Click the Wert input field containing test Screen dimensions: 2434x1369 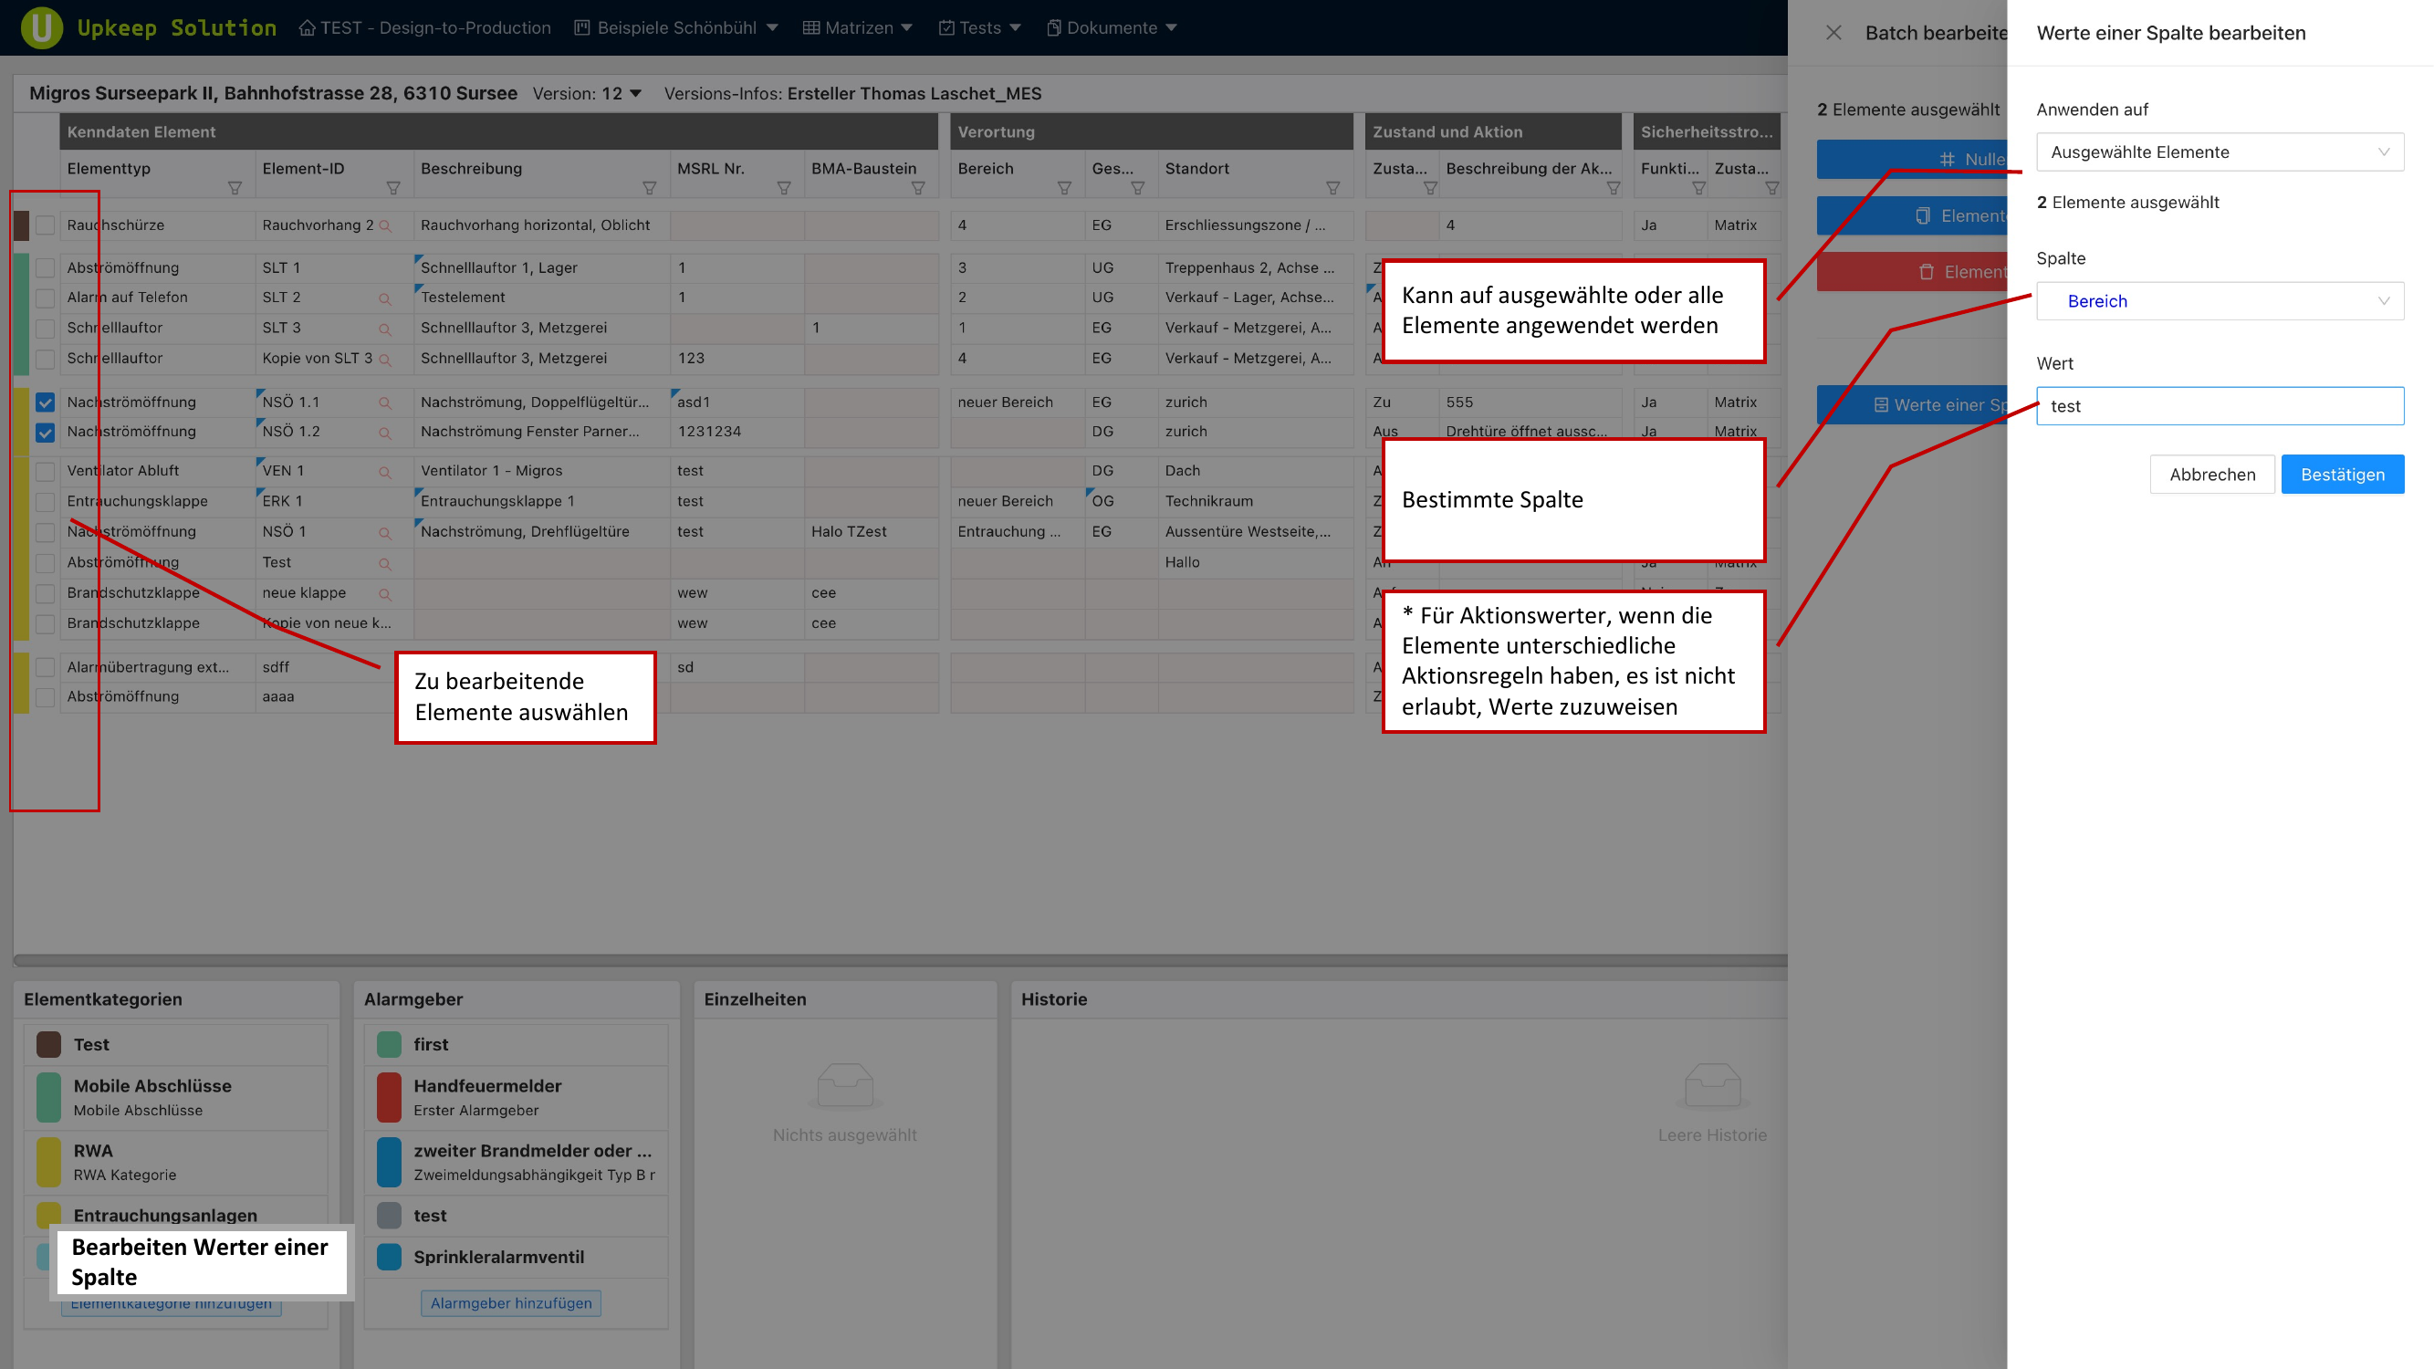(2220, 405)
